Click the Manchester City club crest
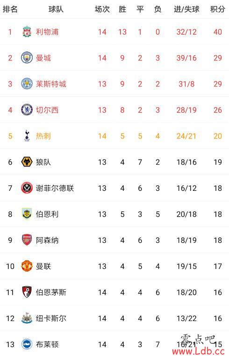The image size is (229, 356). (x=27, y=58)
